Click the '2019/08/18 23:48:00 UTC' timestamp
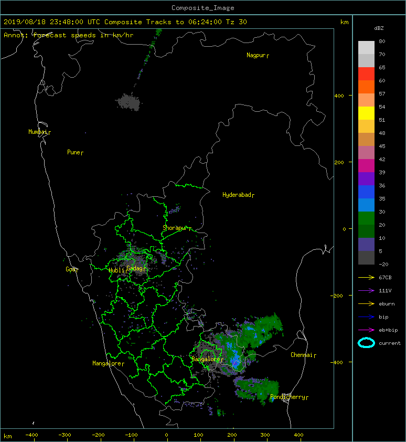406x442 pixels. pyautogui.click(x=51, y=22)
